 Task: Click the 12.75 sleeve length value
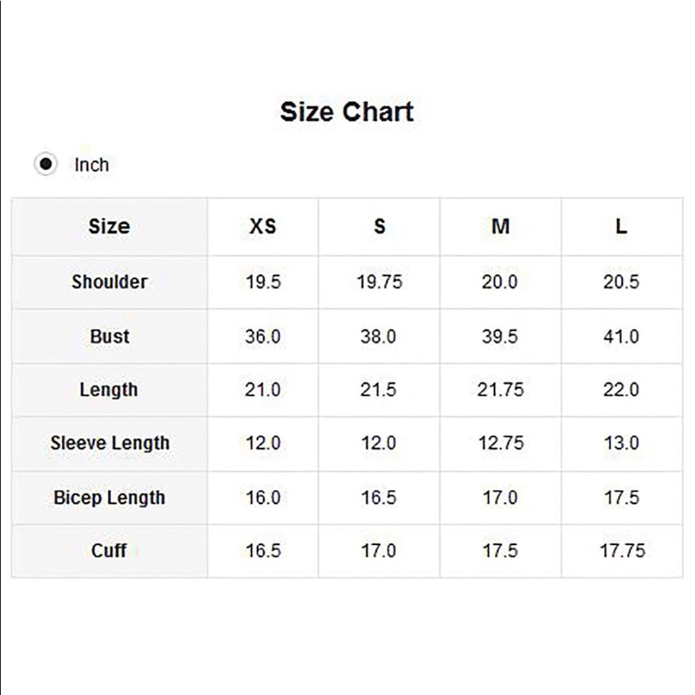pos(501,443)
